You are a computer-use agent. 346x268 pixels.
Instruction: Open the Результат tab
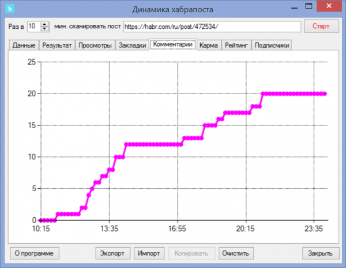(x=57, y=46)
